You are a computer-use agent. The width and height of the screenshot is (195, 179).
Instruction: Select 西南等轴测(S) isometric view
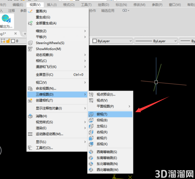pyautogui.click(x=110, y=152)
